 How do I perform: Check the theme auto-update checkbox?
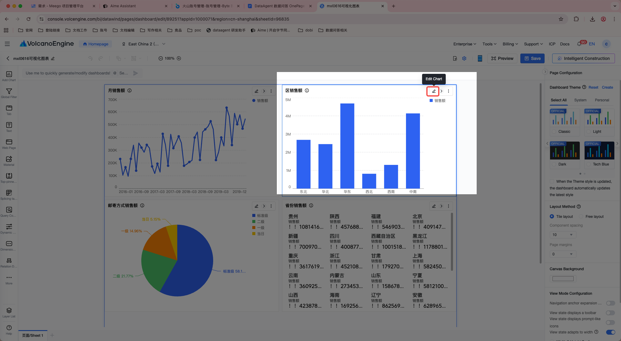tap(552, 182)
